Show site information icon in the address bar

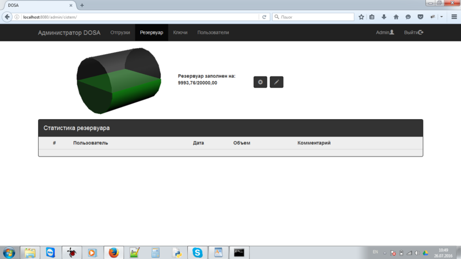click(x=17, y=17)
